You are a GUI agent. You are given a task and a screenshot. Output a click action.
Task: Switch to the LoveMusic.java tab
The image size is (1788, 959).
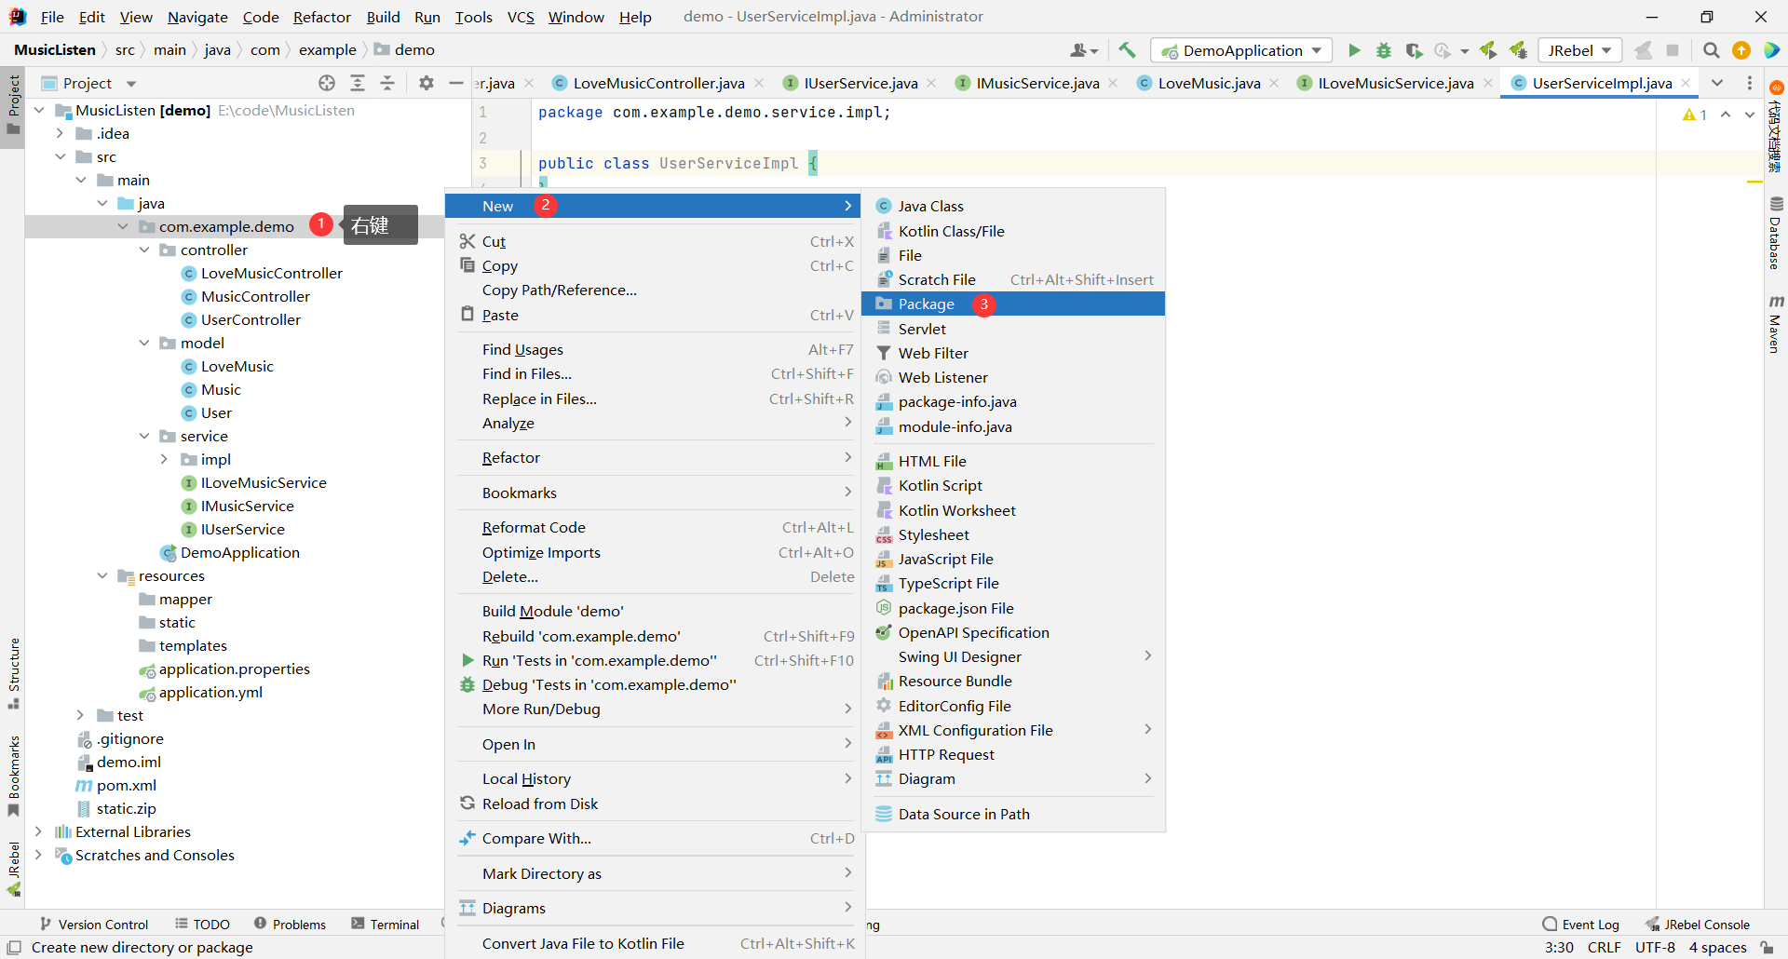[x=1208, y=83]
